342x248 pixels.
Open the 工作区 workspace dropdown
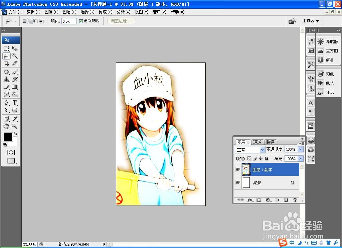pyautogui.click(x=311, y=21)
